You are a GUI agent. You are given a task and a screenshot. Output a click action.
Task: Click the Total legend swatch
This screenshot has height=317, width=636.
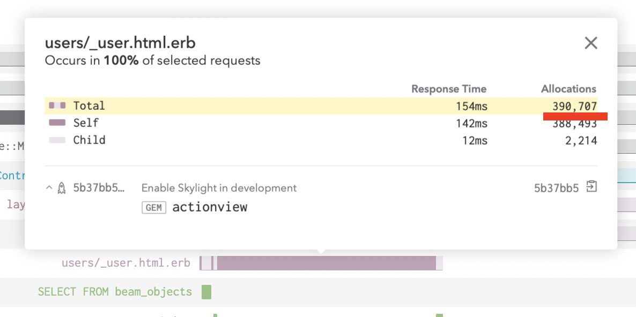[57, 105]
